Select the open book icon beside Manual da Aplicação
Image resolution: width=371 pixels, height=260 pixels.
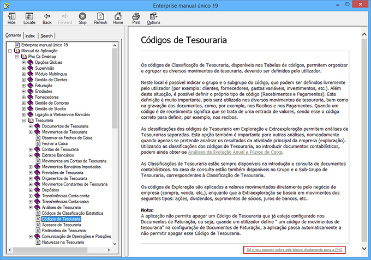click(x=17, y=51)
